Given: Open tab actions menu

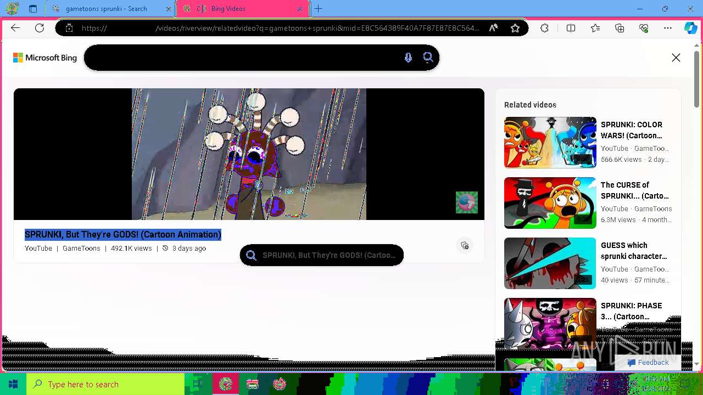Looking at the screenshot, I should [x=33, y=9].
